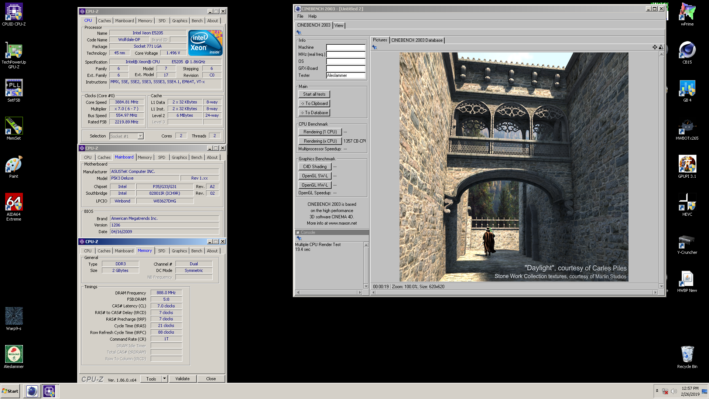
Task: Select the Bench tab in Memory CPU-Z window
Action: click(x=197, y=251)
